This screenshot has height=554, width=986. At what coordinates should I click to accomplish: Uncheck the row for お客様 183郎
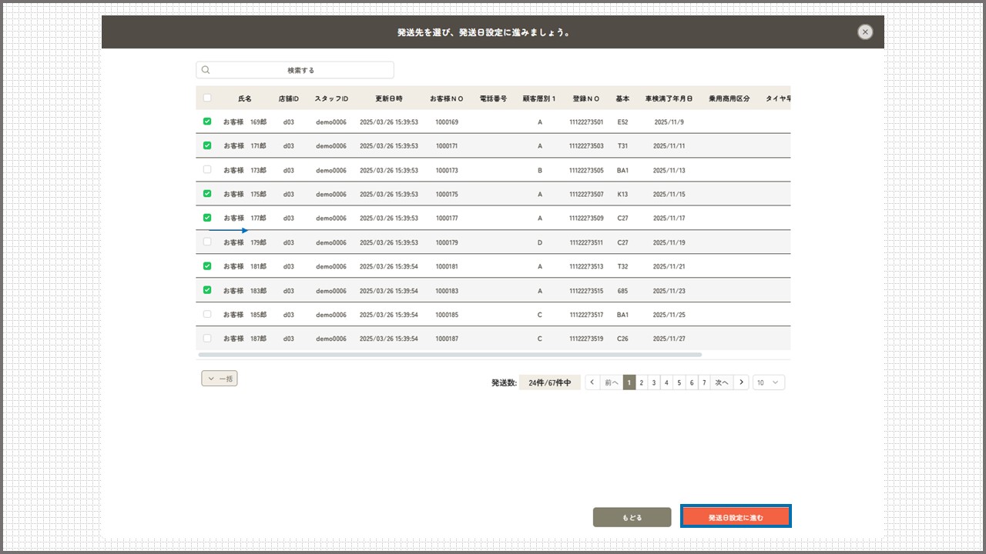207,290
